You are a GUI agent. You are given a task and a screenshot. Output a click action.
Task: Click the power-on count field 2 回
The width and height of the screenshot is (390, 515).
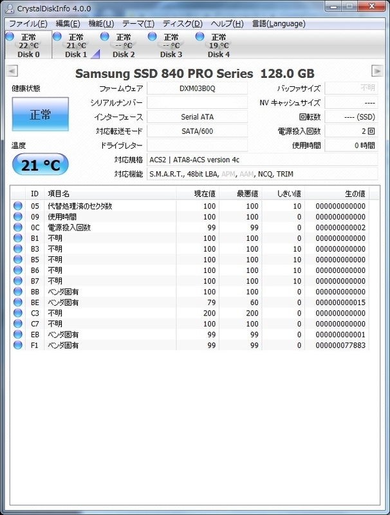click(x=351, y=131)
